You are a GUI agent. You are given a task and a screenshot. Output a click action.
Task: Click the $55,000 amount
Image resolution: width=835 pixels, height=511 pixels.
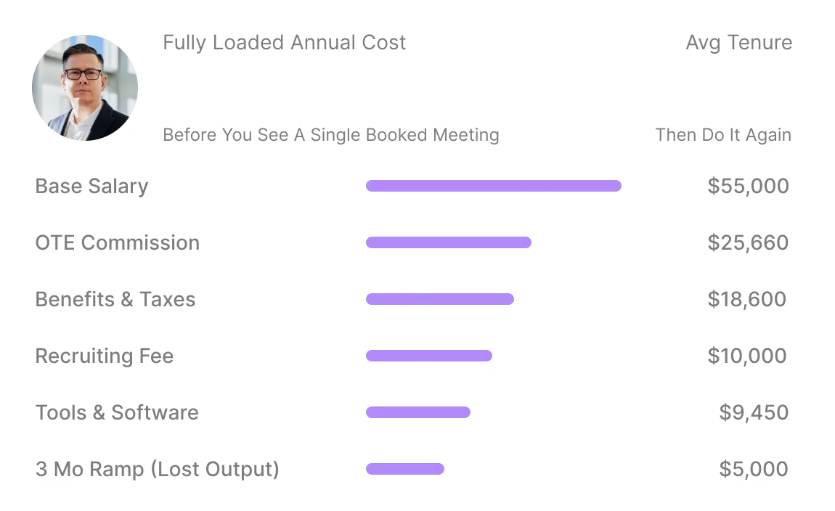coord(748,186)
